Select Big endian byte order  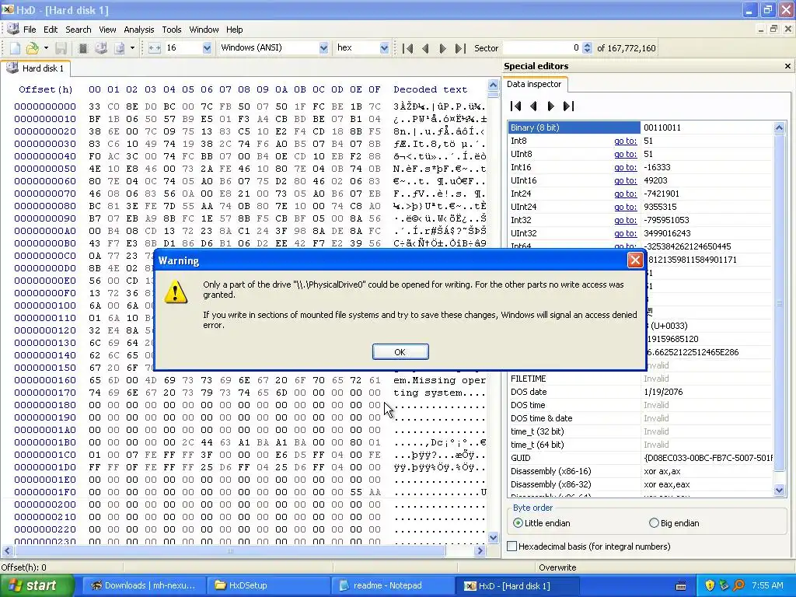click(x=674, y=523)
